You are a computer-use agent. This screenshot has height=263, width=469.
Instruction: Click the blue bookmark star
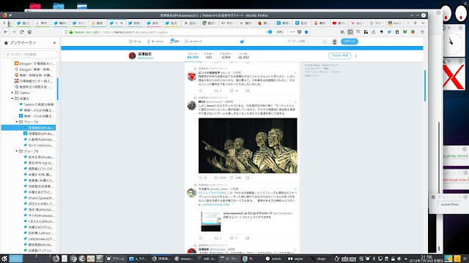click(x=306, y=32)
